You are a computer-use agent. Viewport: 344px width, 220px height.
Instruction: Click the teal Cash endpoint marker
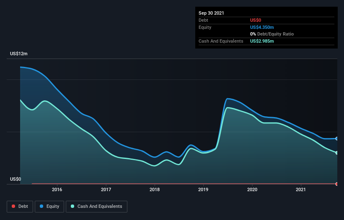point(337,153)
